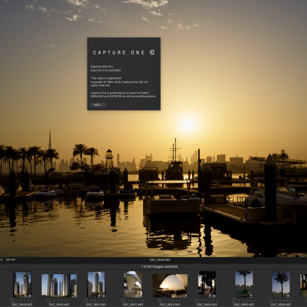
Task: Click the upload arrow icon on DSC_3652.NEF thumbnail
Action: point(140,295)
